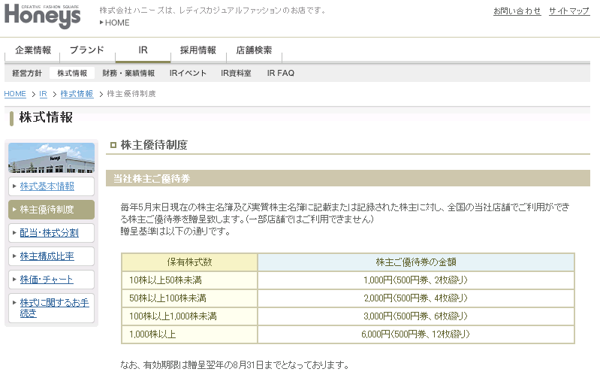
Task: Click arrow icon beside 株価・チャート
Action: pyautogui.click(x=14, y=280)
